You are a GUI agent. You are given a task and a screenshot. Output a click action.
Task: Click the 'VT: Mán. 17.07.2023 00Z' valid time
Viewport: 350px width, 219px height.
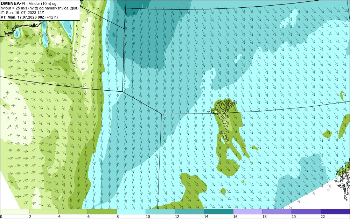22,17
